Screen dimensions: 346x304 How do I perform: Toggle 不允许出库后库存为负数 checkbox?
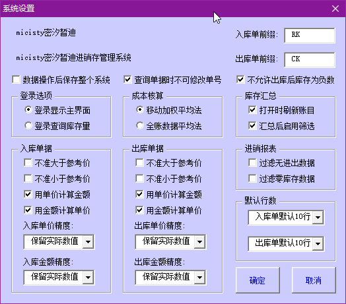coord(240,80)
